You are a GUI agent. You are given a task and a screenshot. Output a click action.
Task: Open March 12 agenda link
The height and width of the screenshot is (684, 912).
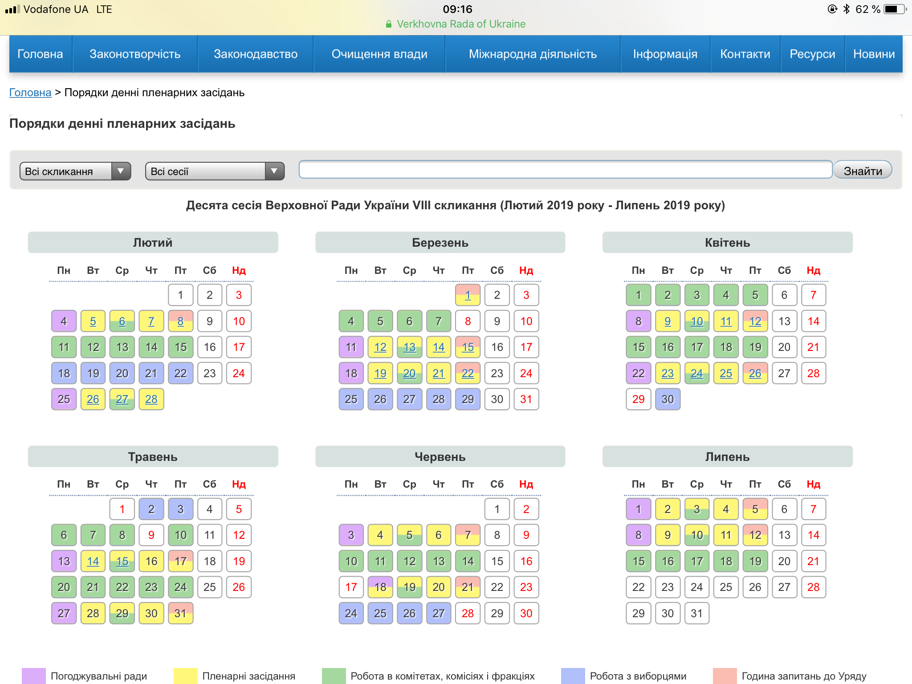pyautogui.click(x=380, y=347)
